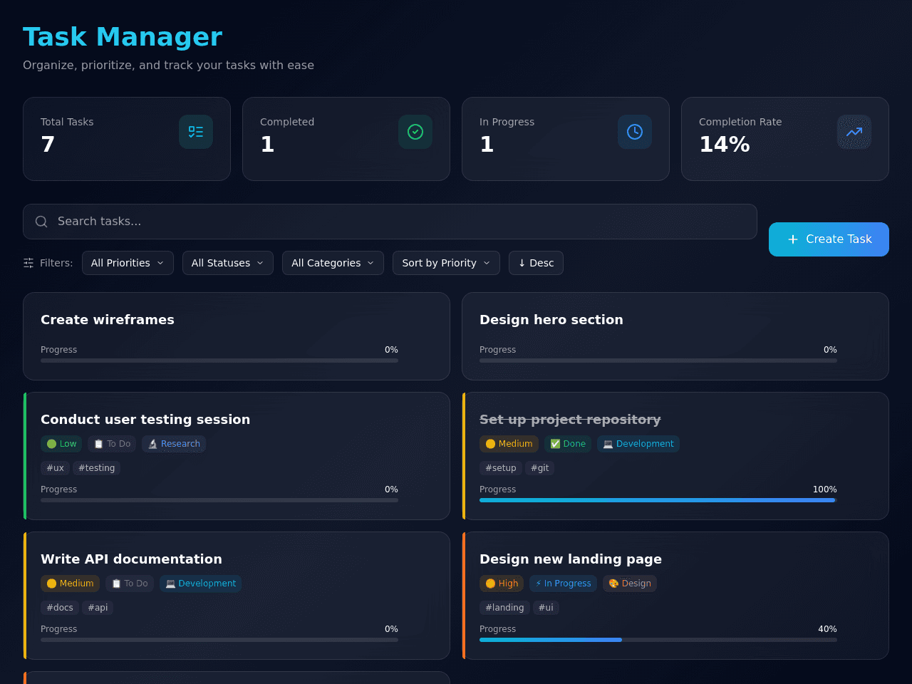Image resolution: width=912 pixels, height=684 pixels.
Task: Toggle the Desc sort order button
Action: (x=536, y=263)
